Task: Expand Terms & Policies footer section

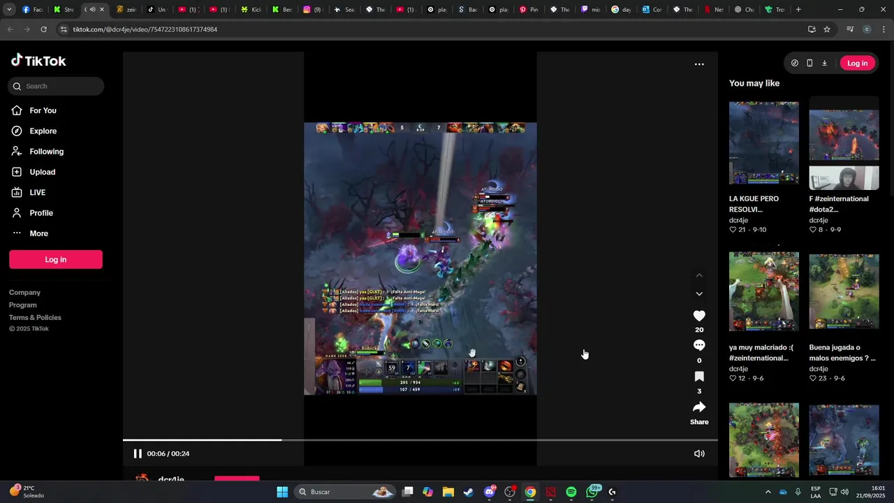Action: [35, 318]
